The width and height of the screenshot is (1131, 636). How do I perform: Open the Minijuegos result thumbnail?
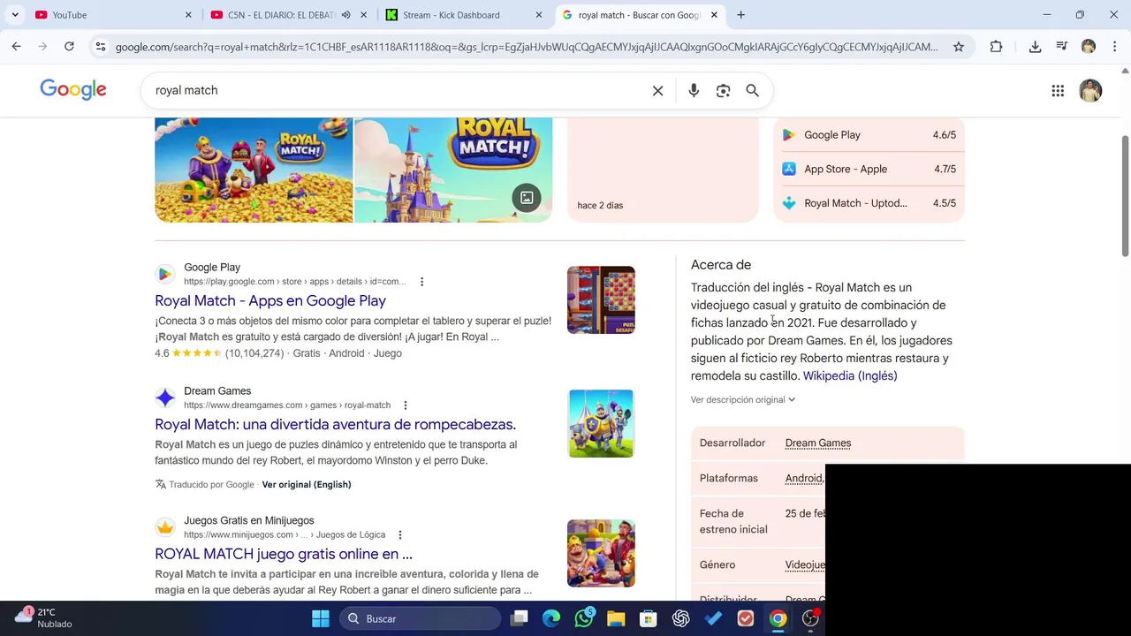[601, 553]
